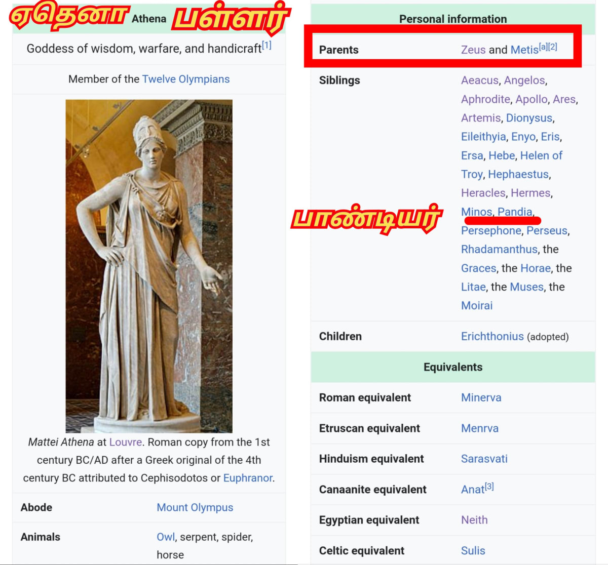Viewport: 608px width, 565px height.
Task: Select the 'Siblings' row label
Action: 339,80
